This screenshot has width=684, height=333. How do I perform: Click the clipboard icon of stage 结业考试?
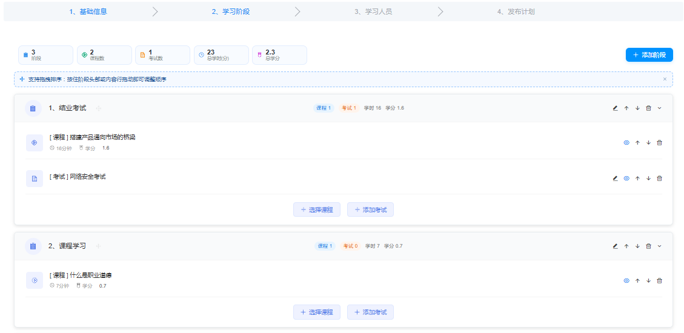click(33, 108)
